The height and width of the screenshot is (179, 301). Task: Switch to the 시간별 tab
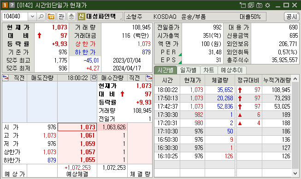click(165, 70)
